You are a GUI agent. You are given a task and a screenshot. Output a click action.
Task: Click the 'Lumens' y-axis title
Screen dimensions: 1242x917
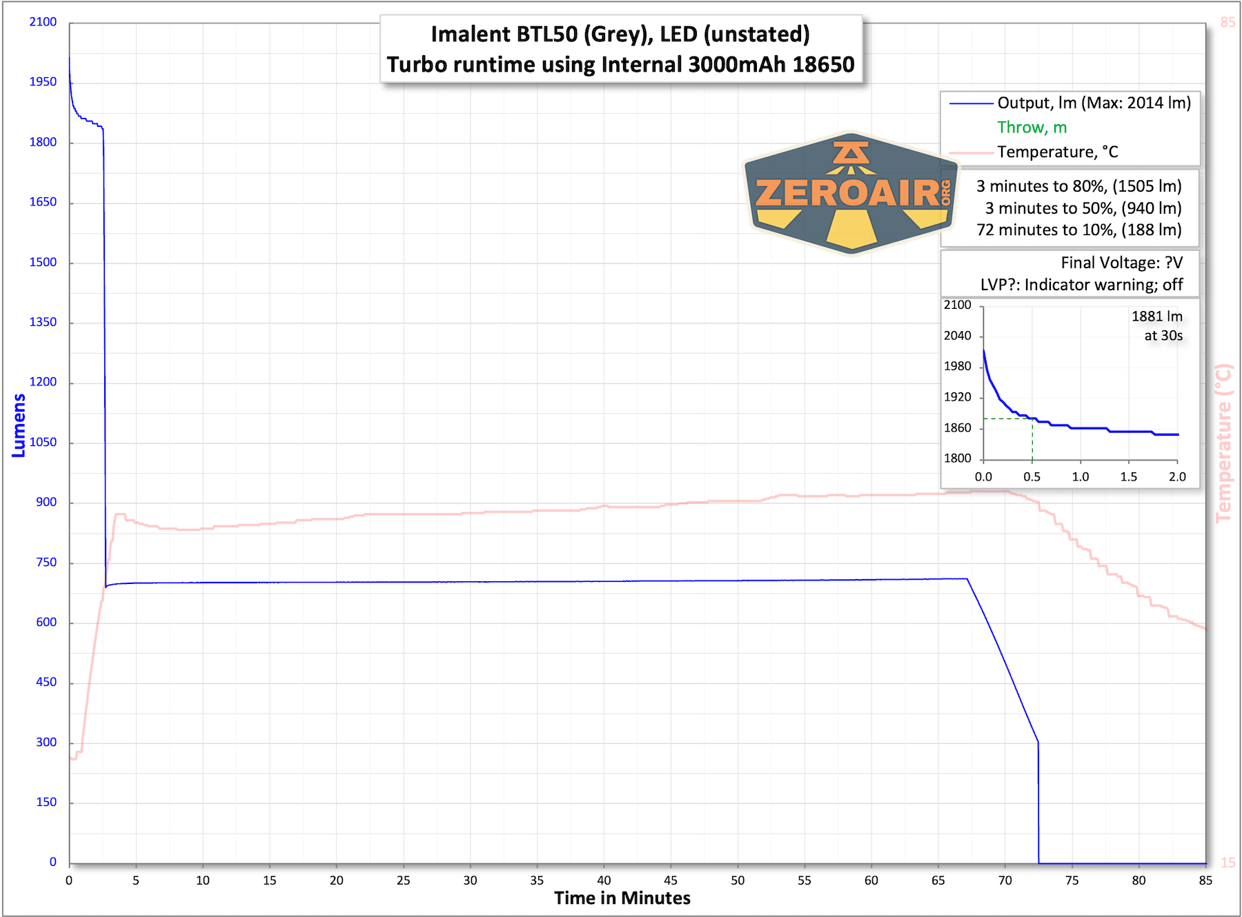point(19,425)
